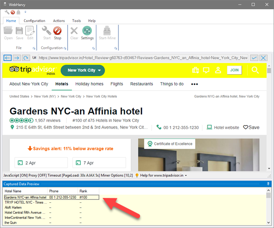Open the TripAdvisor inbox chat icon
The width and height of the screenshot is (274, 228).
click(x=206, y=70)
